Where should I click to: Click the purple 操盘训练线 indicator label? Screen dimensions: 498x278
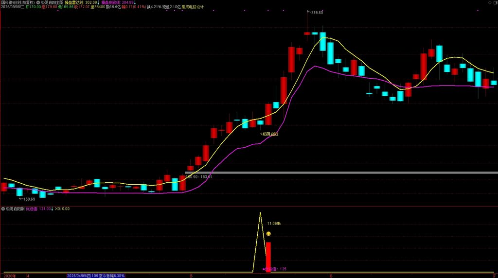coord(119,2)
